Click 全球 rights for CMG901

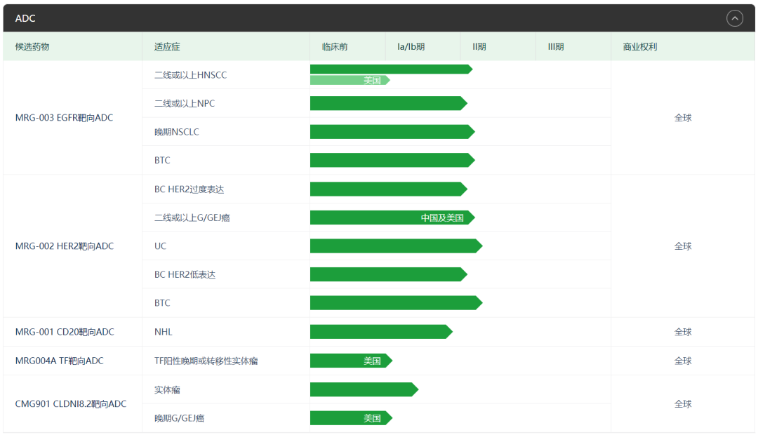683,403
